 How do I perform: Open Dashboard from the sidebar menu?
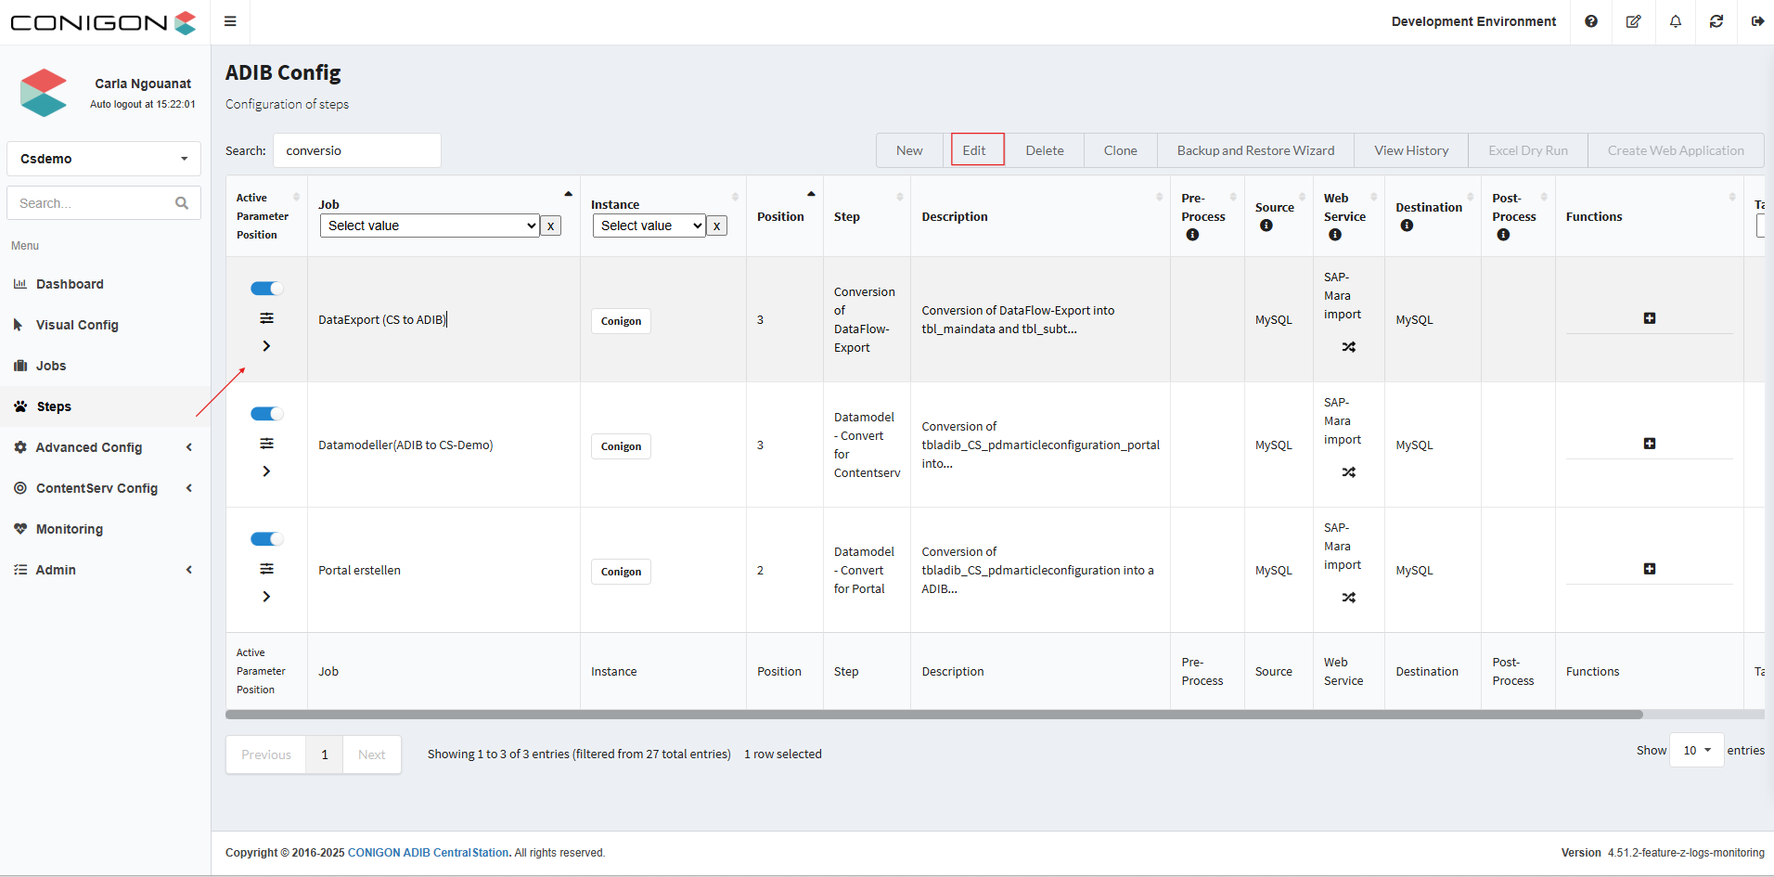point(70,284)
